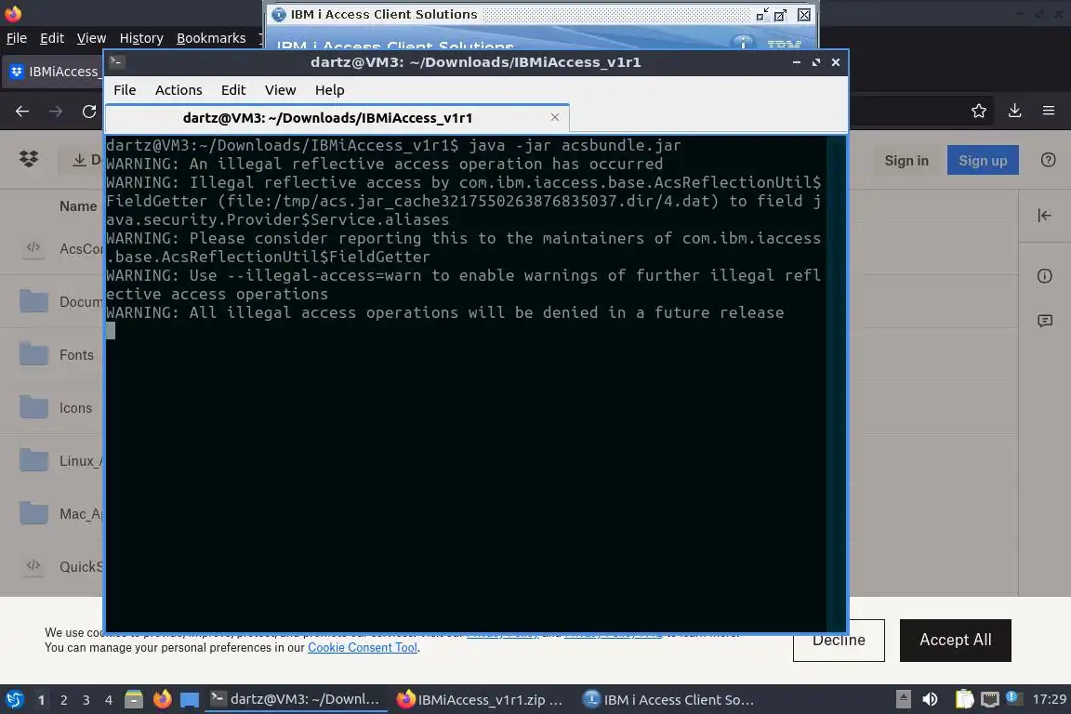Click the Linux folder icon
Image resolution: width=1071 pixels, height=714 pixels.
[33, 460]
